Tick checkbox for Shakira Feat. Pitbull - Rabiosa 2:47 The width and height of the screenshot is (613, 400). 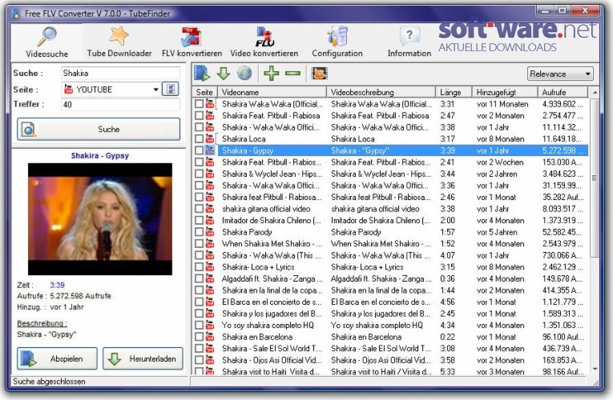coord(199,115)
